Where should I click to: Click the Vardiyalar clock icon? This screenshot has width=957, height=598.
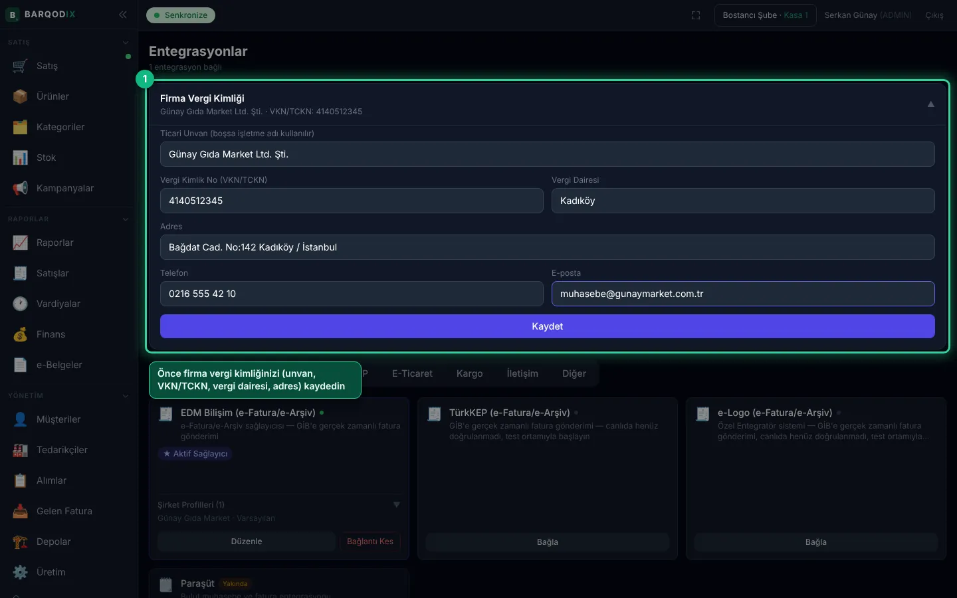[x=21, y=304]
